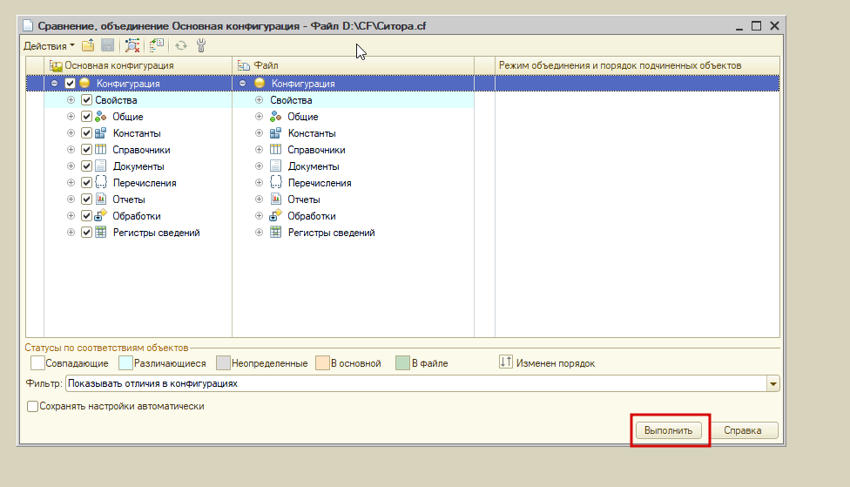850x487 pixels.
Task: Click Справочники icon in main configuration column
Action: point(101,150)
